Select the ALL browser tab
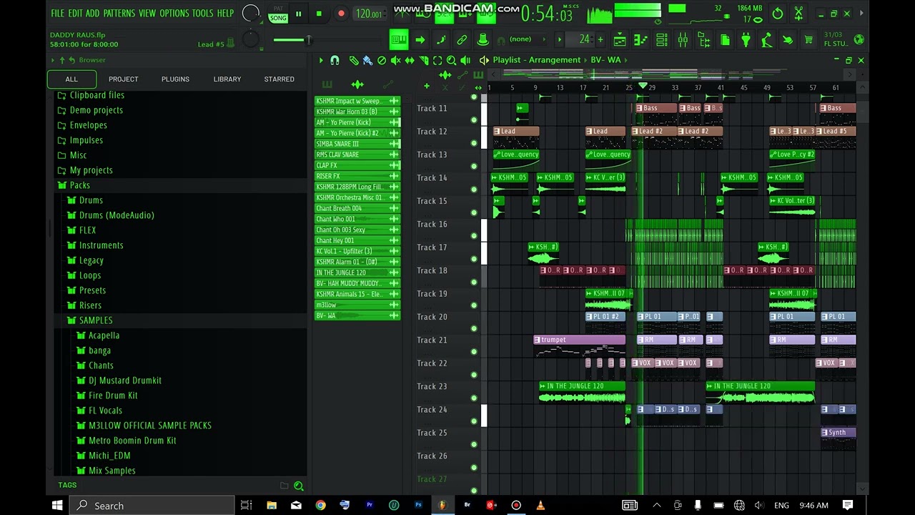This screenshot has height=515, width=915. (71, 79)
